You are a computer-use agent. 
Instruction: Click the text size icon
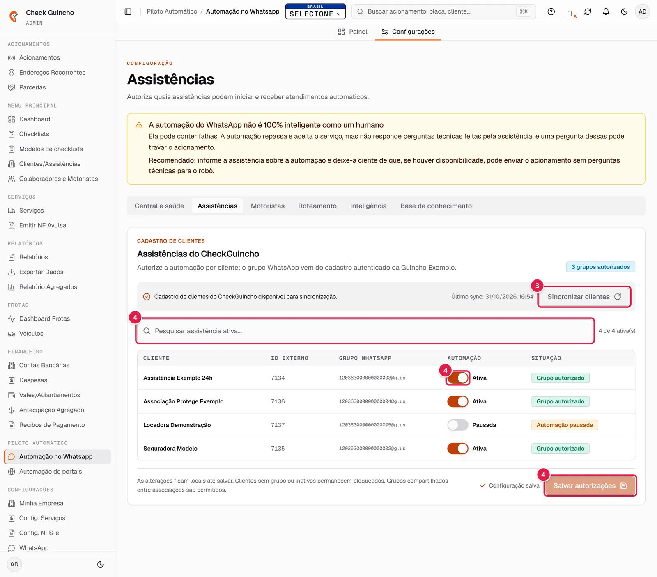(572, 14)
